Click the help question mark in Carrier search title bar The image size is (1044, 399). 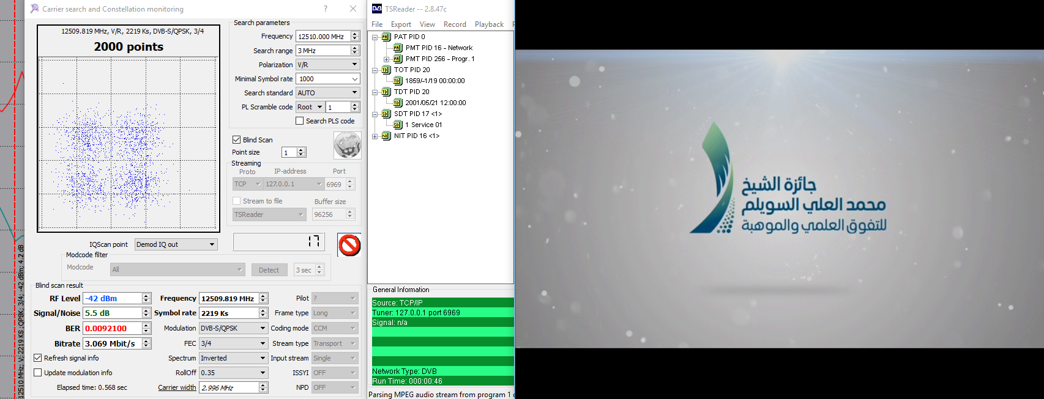click(325, 9)
